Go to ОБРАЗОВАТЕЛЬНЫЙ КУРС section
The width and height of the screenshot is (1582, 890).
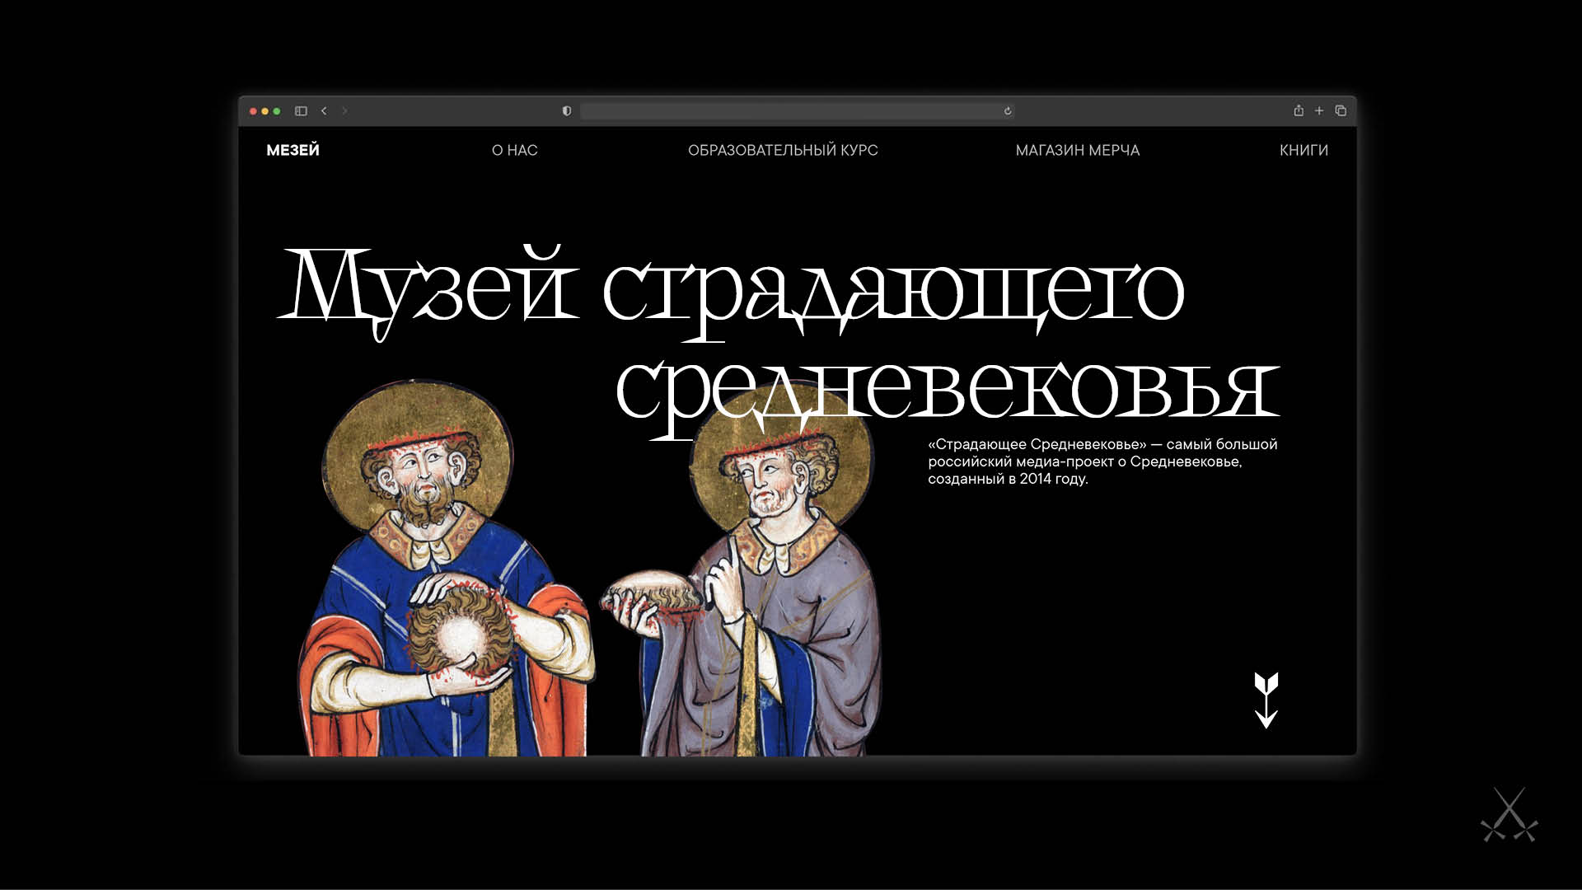783,150
